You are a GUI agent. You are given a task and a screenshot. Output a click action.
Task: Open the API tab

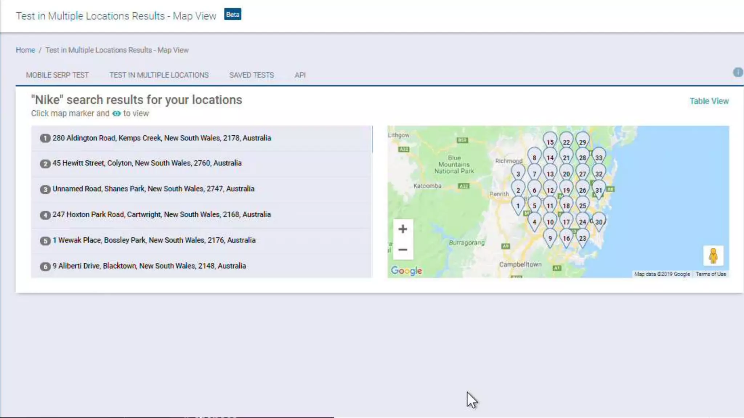coord(300,75)
